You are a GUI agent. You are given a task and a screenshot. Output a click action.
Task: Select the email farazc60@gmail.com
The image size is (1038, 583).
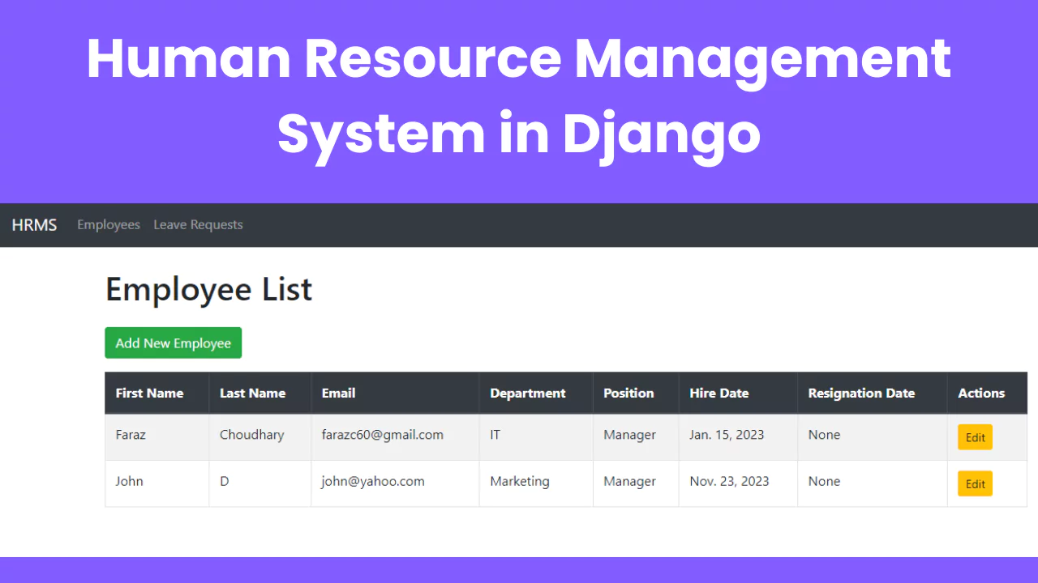pyautogui.click(x=383, y=435)
